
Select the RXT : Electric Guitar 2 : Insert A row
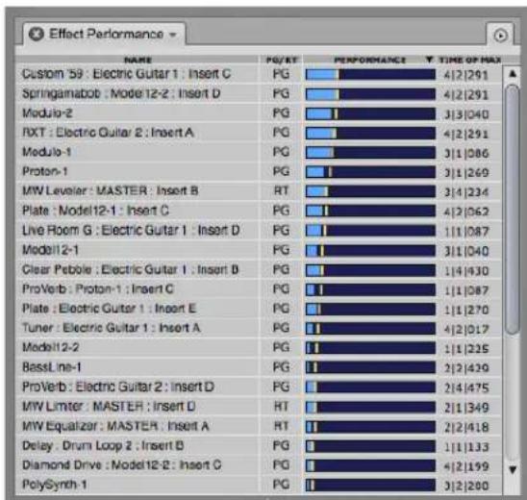[x=259, y=133]
